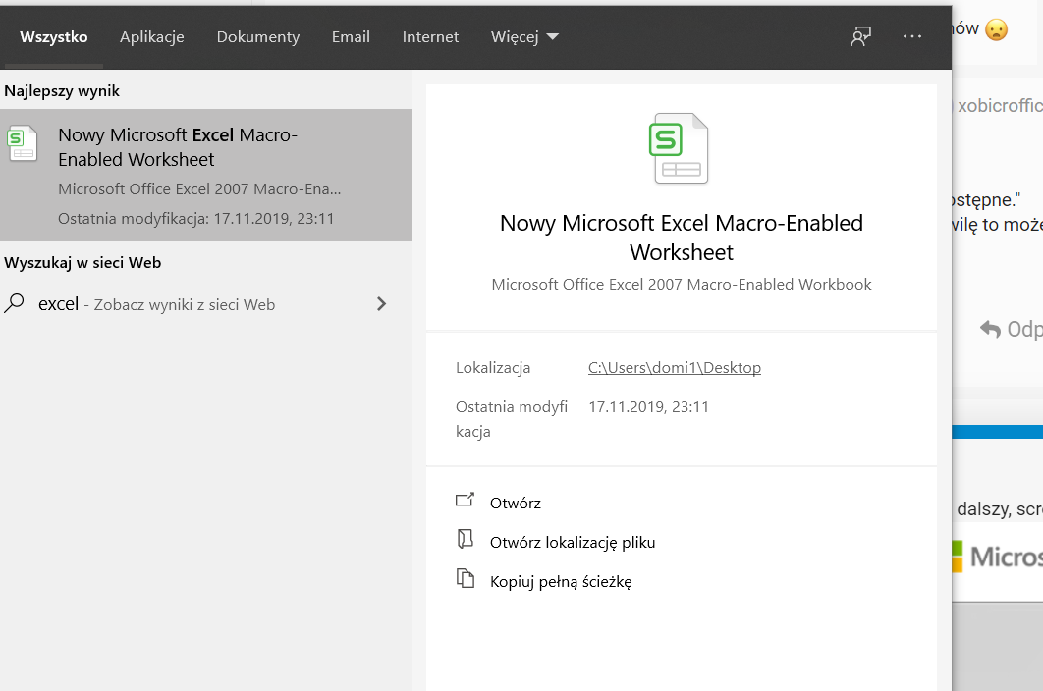Click the reply arrow in background page
The height and width of the screenshot is (691, 1043).
(x=990, y=329)
